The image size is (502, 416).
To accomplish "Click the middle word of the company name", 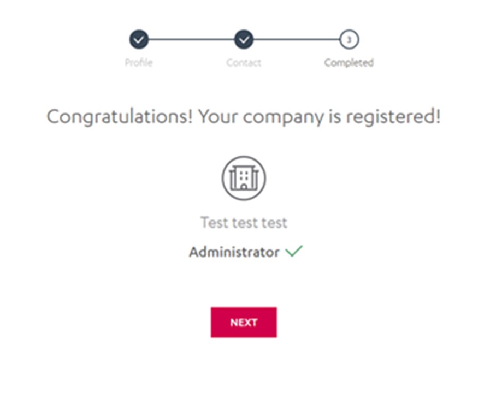I will pos(244,223).
